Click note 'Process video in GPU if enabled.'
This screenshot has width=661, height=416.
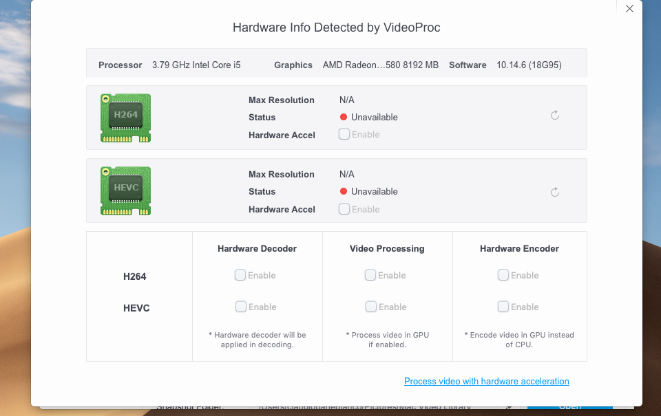tap(388, 340)
